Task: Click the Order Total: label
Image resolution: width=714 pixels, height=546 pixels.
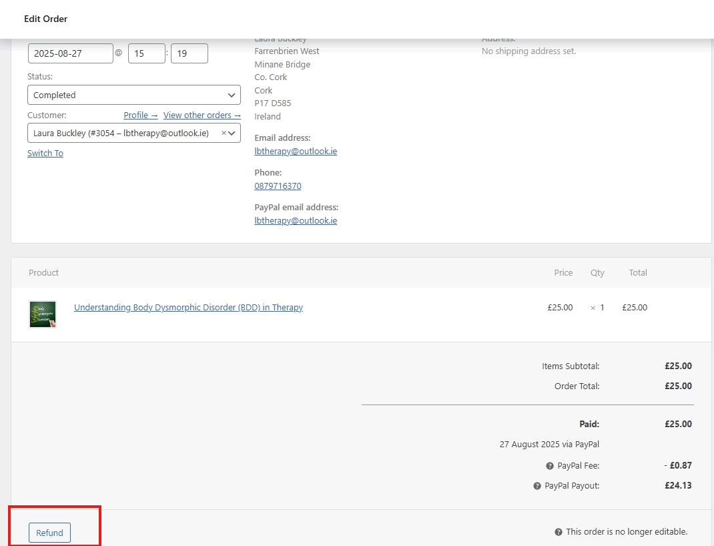Action: 577,386
